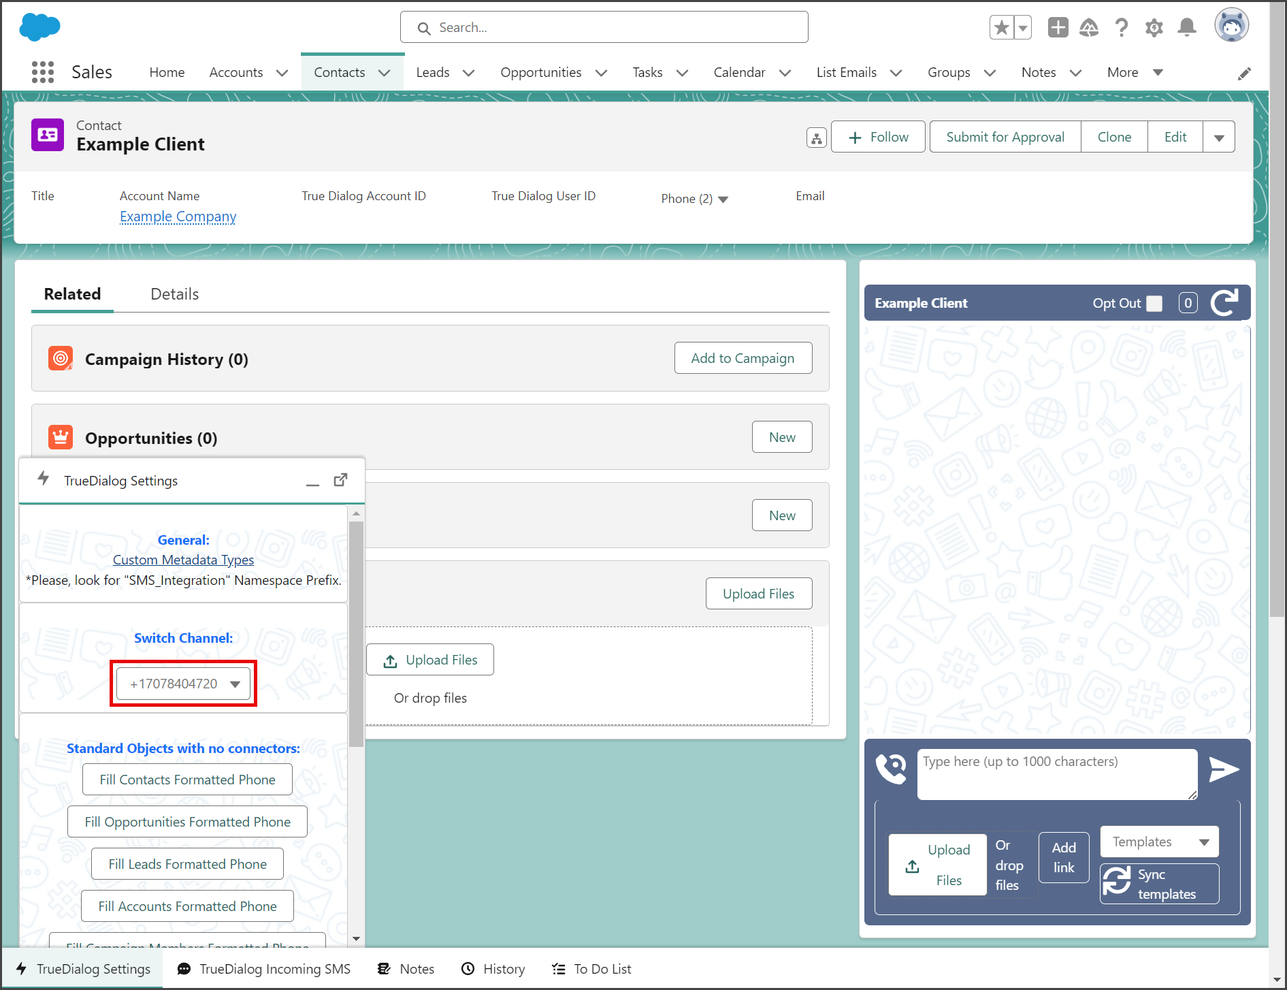The height and width of the screenshot is (990, 1287).
Task: Open the Switch Channel phone dropdown
Action: click(184, 684)
